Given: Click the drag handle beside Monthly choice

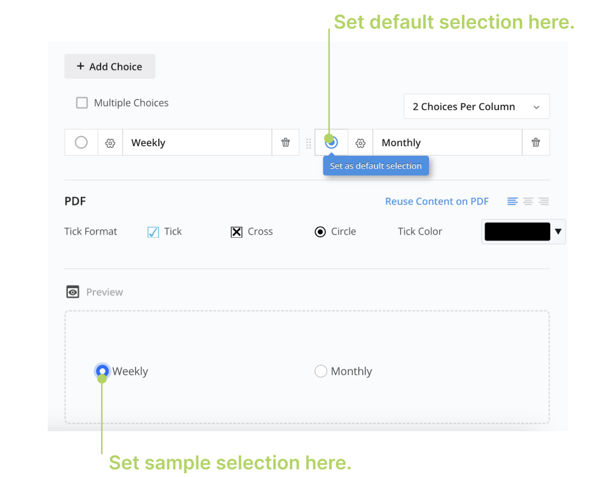Looking at the screenshot, I should pos(309,143).
